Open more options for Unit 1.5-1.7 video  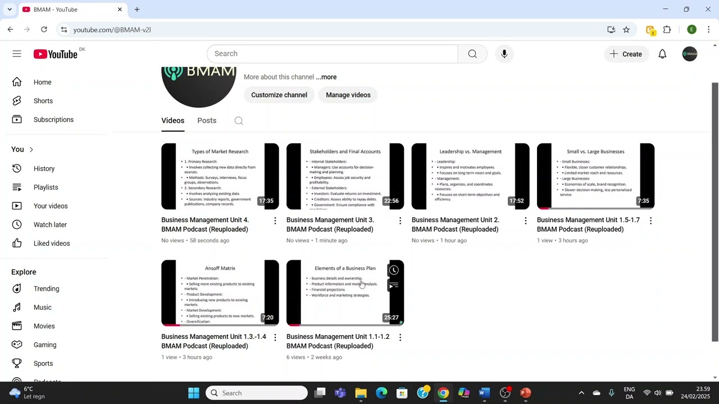tap(650, 221)
